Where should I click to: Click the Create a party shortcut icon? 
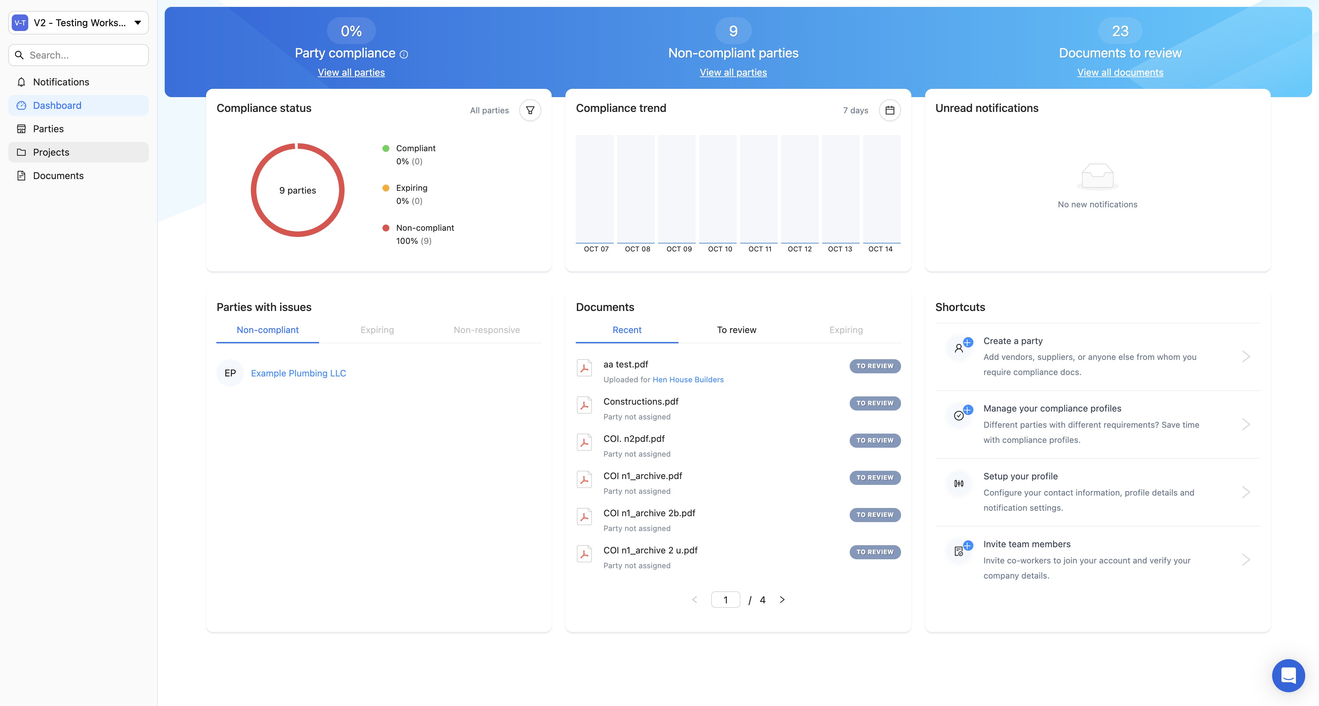click(960, 348)
